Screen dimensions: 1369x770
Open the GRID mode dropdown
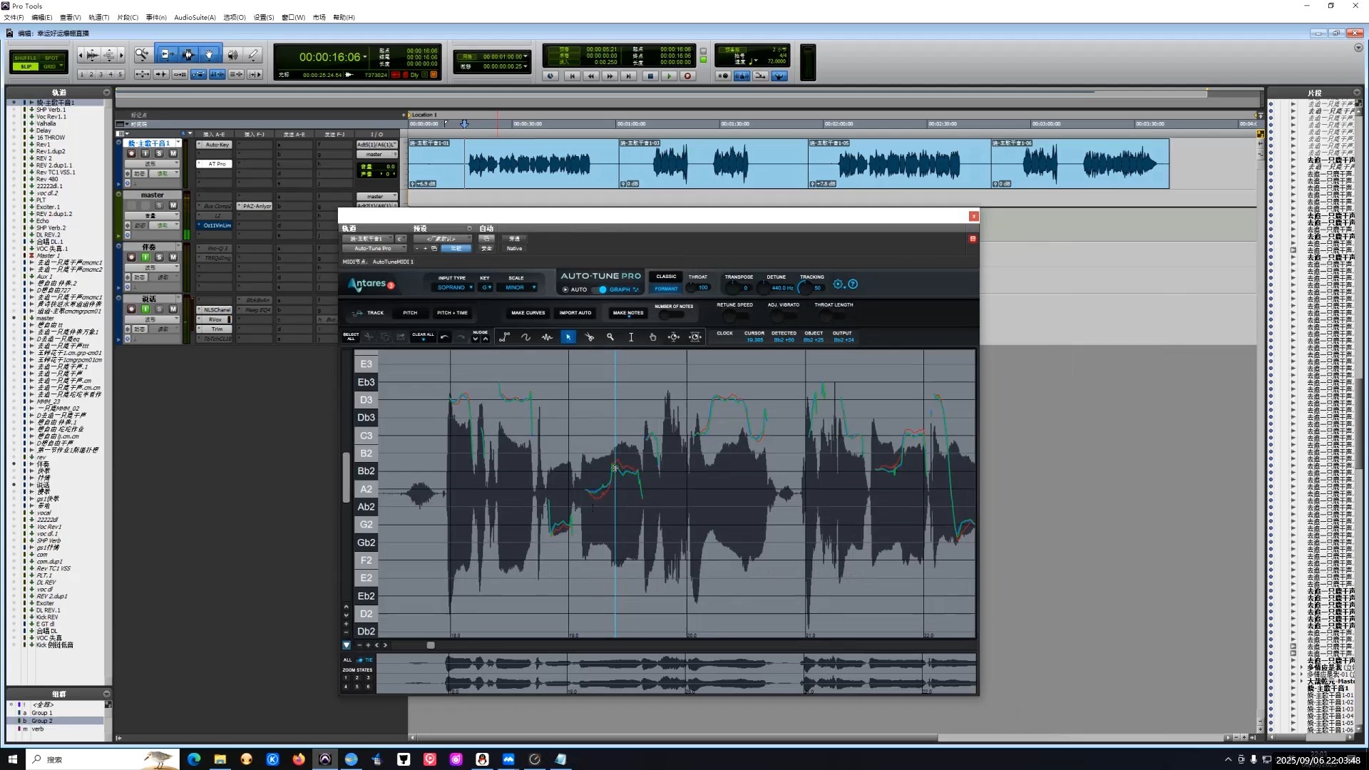coord(52,66)
